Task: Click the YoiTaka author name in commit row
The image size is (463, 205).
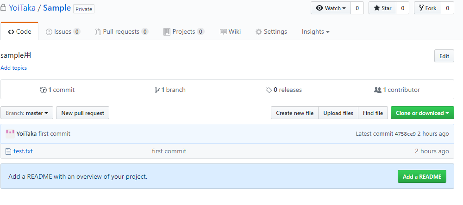Action: [x=26, y=134]
